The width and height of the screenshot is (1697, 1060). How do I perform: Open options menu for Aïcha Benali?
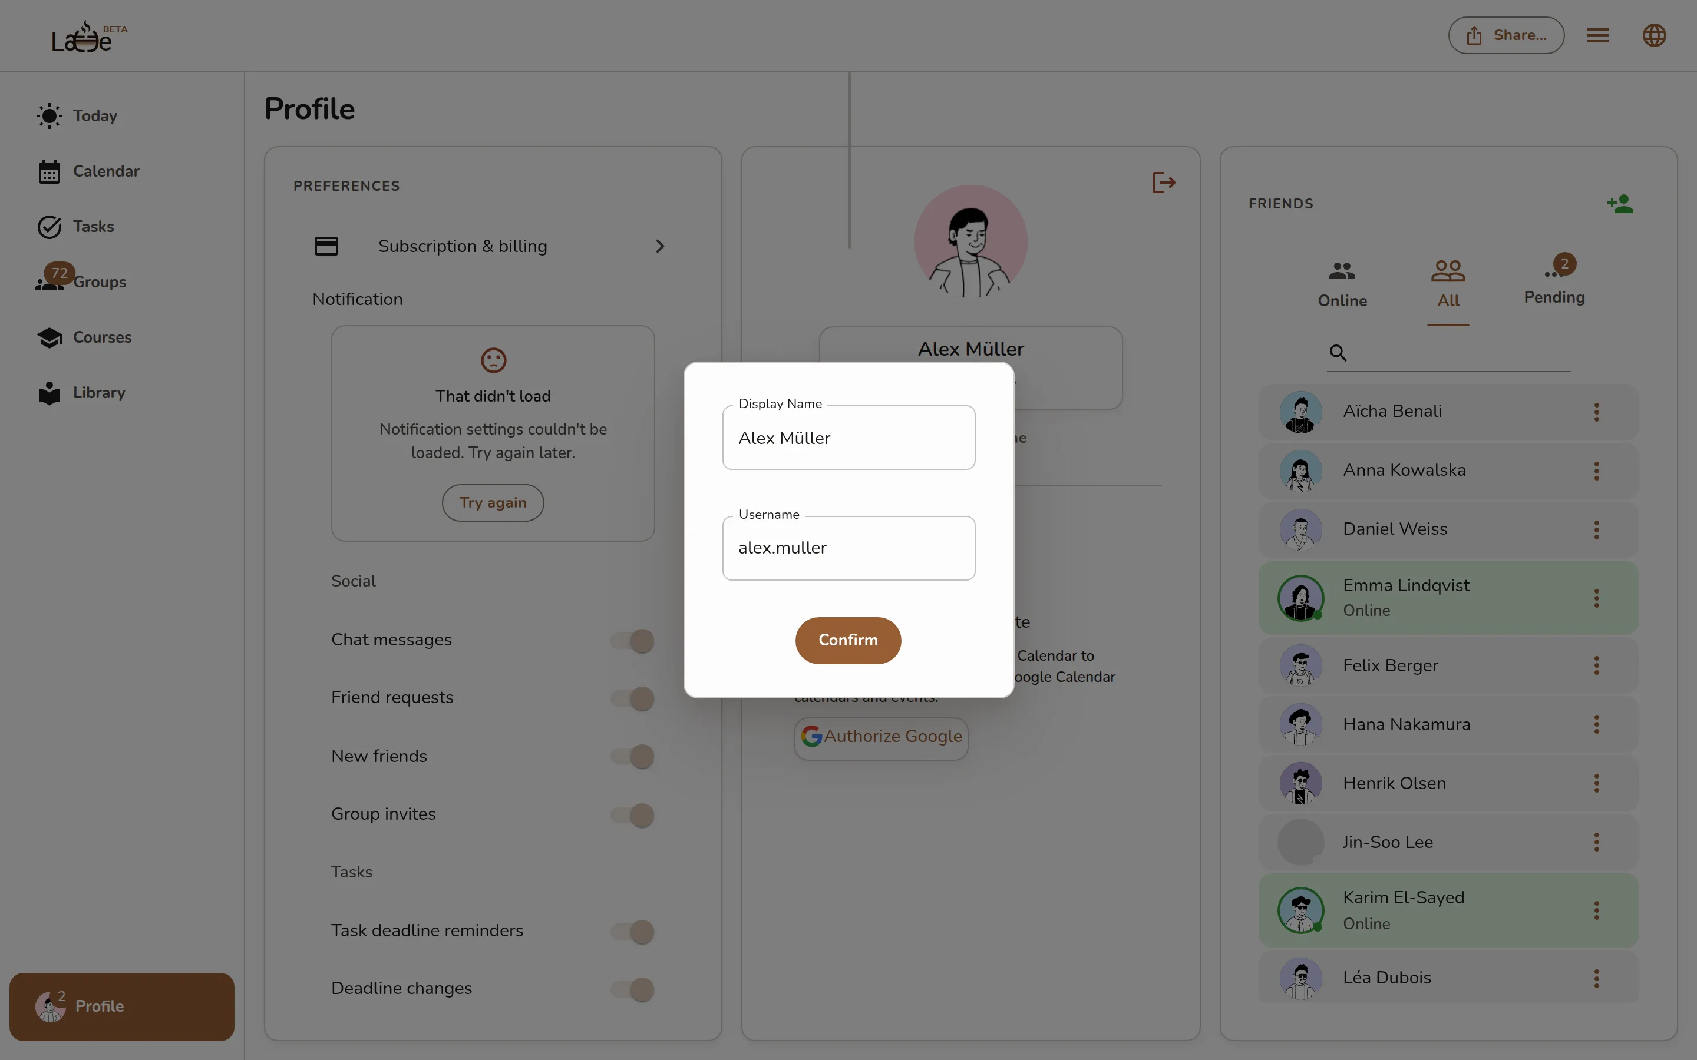coord(1597,412)
